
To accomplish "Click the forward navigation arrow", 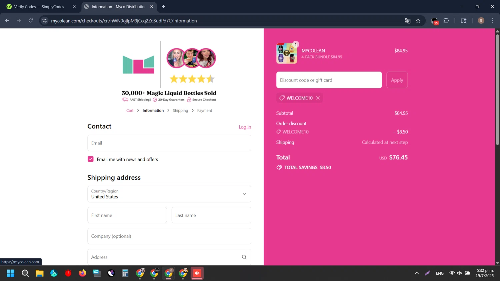I will (19, 21).
